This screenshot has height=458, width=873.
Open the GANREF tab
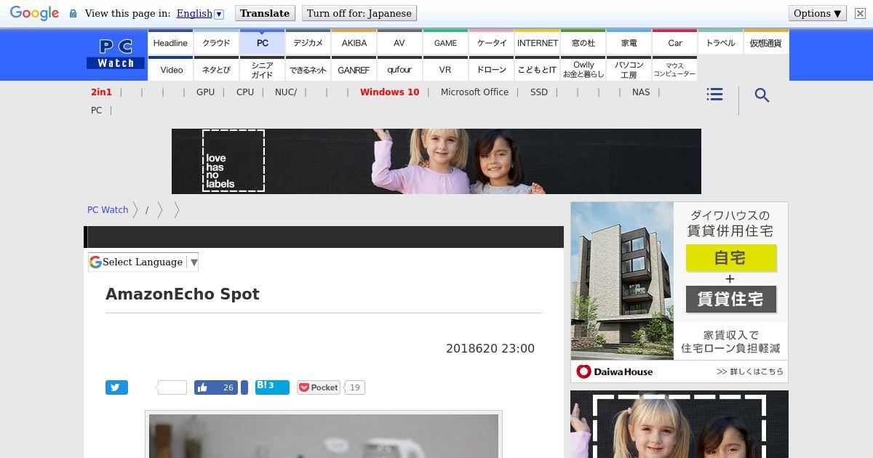tap(354, 69)
